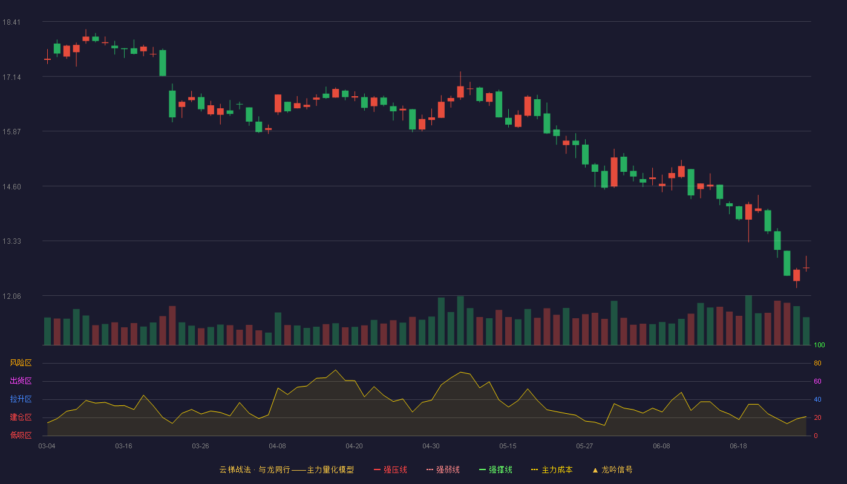Click the 03-16 date label
The height and width of the screenshot is (484, 847).
click(123, 446)
